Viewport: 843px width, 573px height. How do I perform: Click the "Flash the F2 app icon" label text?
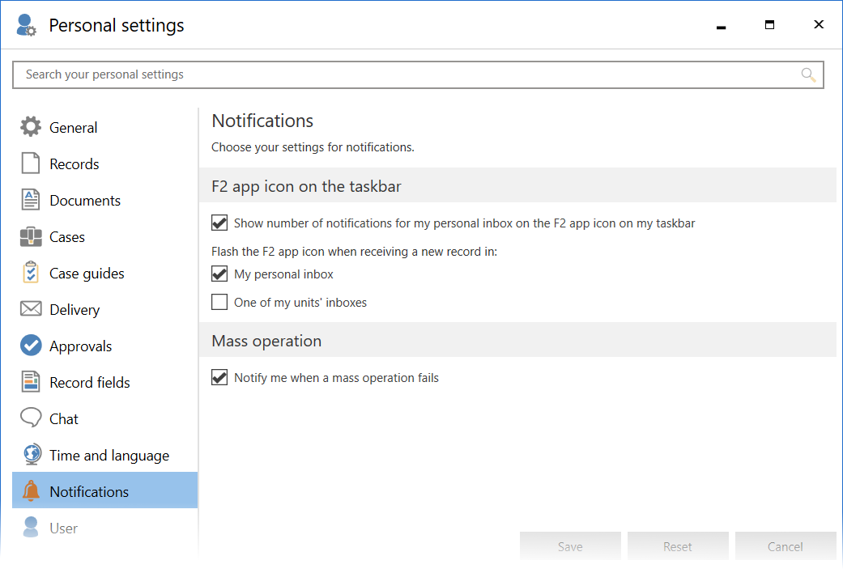tap(355, 252)
